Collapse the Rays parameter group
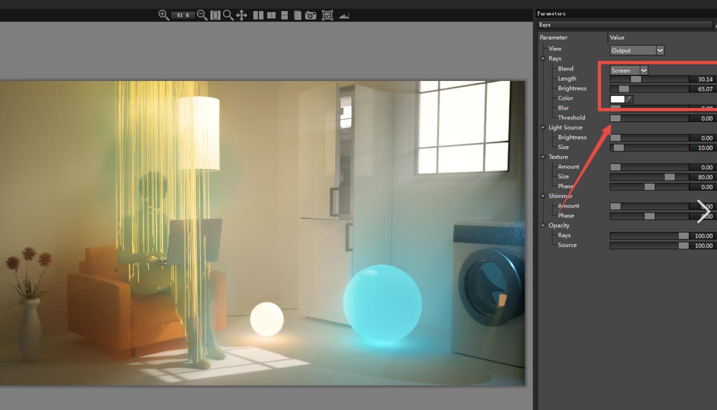Viewport: 717px width, 410px height. (x=543, y=58)
